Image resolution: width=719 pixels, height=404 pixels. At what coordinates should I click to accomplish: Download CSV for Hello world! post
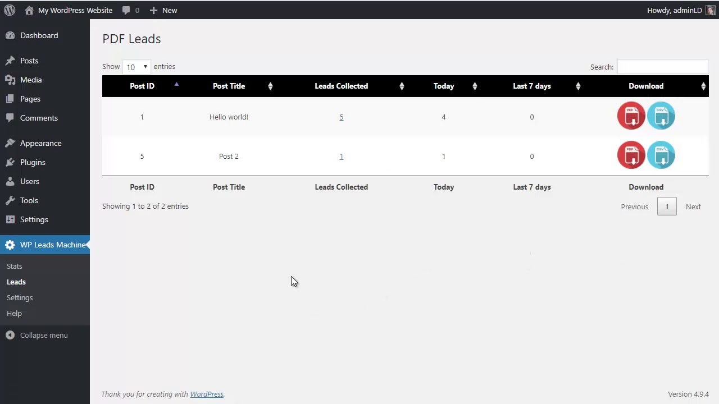tap(661, 116)
